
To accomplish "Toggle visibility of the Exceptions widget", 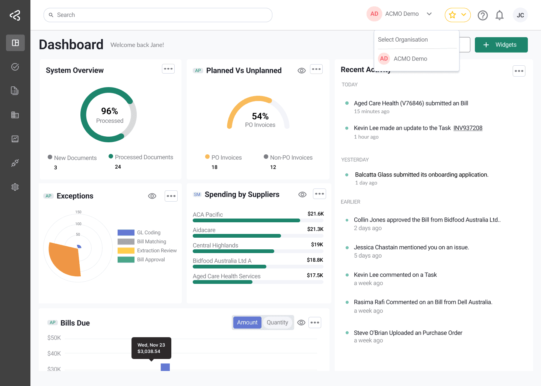I will (x=152, y=196).
